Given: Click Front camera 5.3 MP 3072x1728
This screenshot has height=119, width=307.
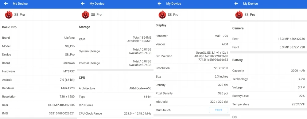Looking at the screenshot, I should pos(292,47).
